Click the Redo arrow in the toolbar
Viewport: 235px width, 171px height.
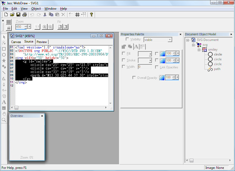pos(39,15)
